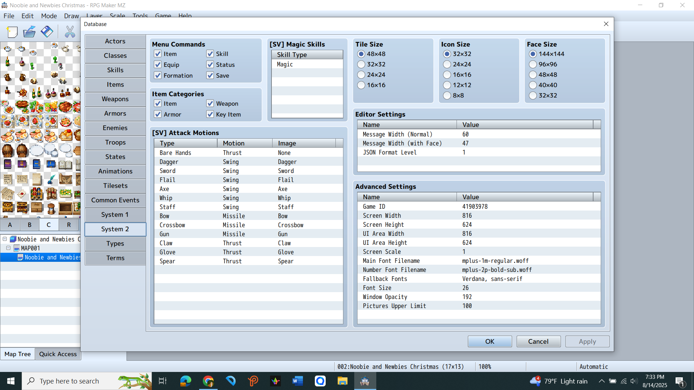
Task: Click the Cut scissors toolbar icon
Action: (70, 32)
